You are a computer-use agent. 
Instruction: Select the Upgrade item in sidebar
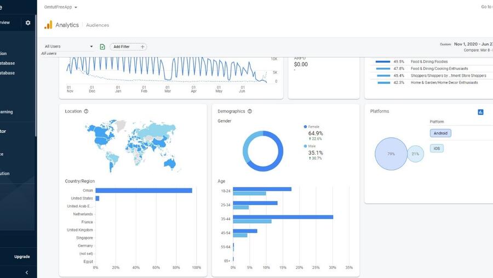click(x=22, y=257)
